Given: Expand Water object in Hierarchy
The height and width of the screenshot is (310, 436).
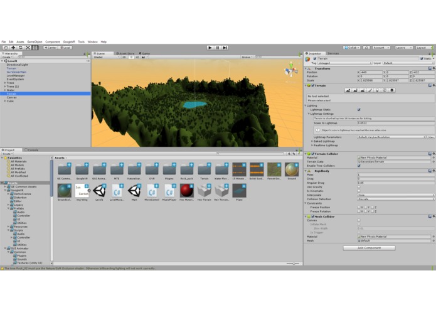Looking at the screenshot, I should [x=5, y=90].
